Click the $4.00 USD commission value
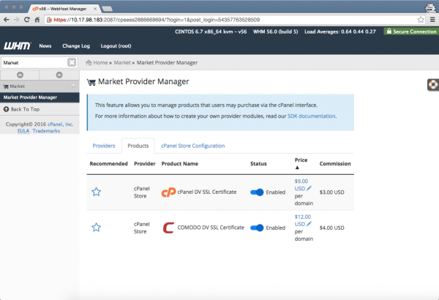The image size is (439, 300). coord(331,228)
